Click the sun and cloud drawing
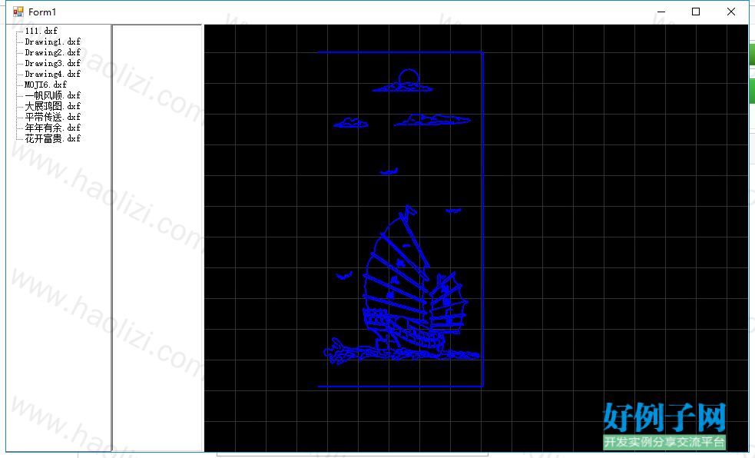This screenshot has width=755, height=458. pos(403,81)
